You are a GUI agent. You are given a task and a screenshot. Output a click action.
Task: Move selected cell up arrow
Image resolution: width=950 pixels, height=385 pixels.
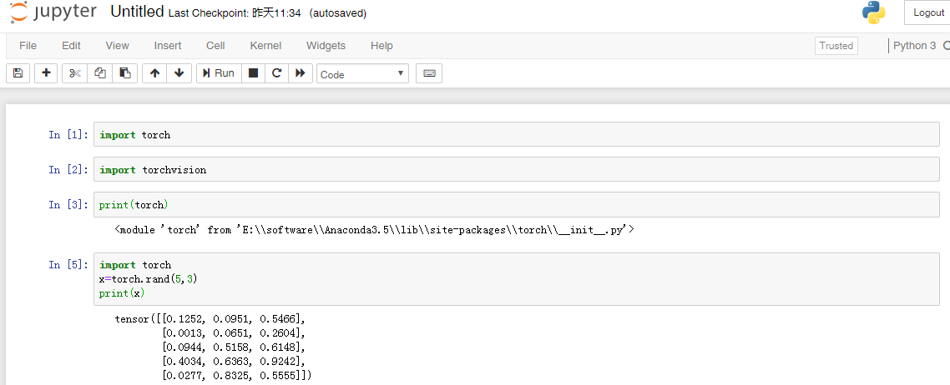pos(154,73)
